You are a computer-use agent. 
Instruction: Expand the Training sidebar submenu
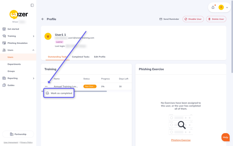click(x=33, y=36)
